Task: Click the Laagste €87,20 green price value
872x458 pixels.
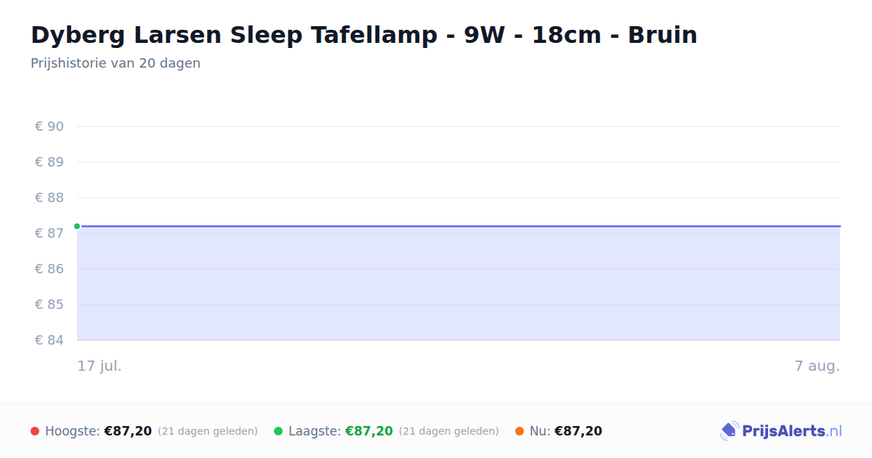Action: click(369, 431)
